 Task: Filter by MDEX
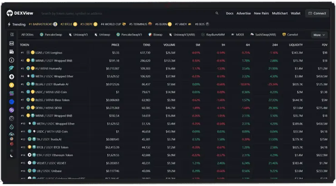click(237, 34)
